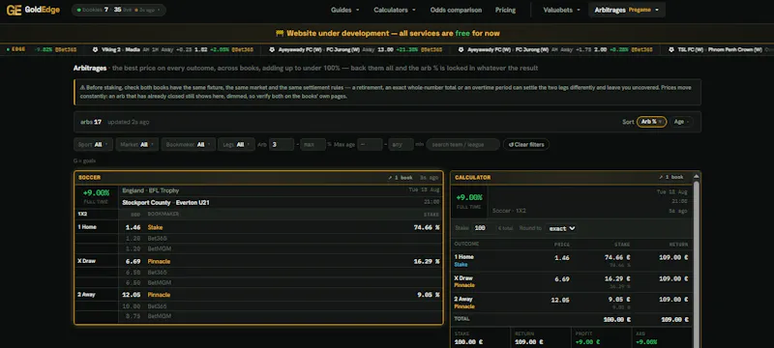Focus the Max age 'any' field
This screenshot has height=348, width=774.
tap(401, 144)
